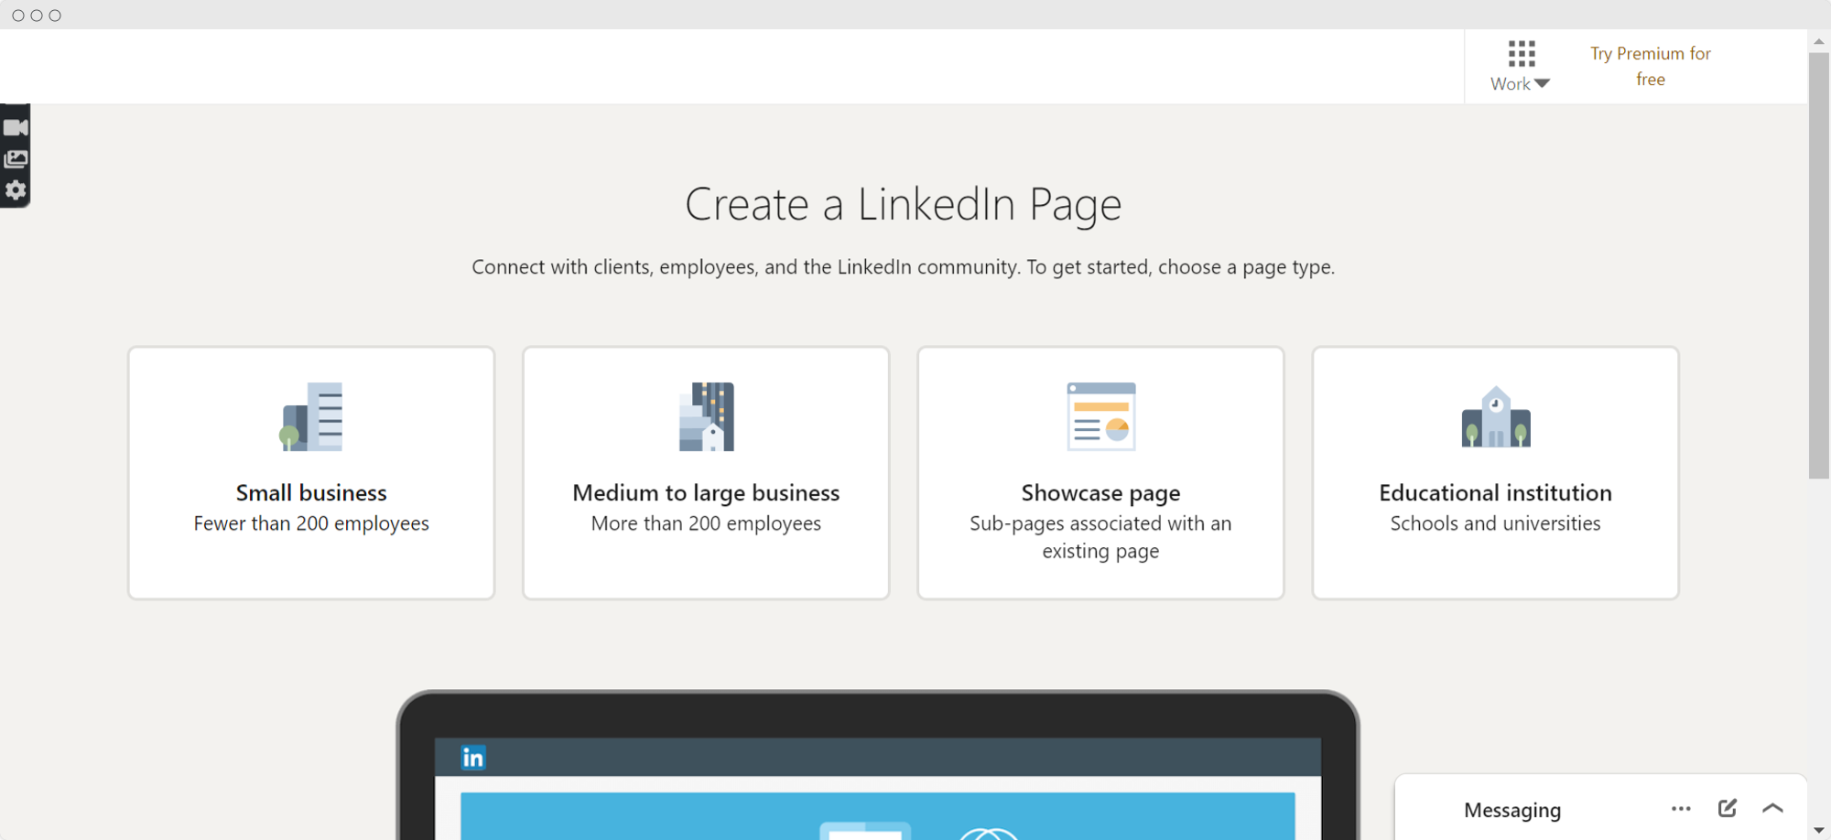Open Try Premium for free
Image resolution: width=1831 pixels, height=840 pixels.
tap(1650, 66)
